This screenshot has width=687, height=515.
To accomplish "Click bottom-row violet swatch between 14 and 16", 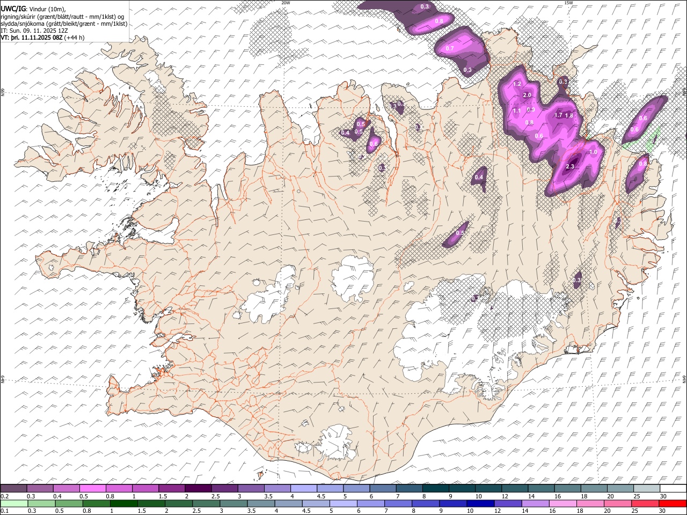I will click(536, 503).
